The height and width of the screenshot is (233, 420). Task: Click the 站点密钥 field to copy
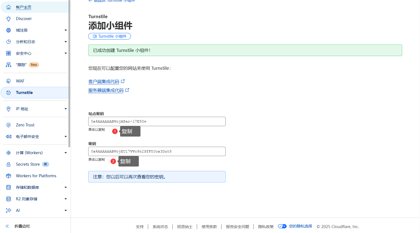(x=157, y=121)
